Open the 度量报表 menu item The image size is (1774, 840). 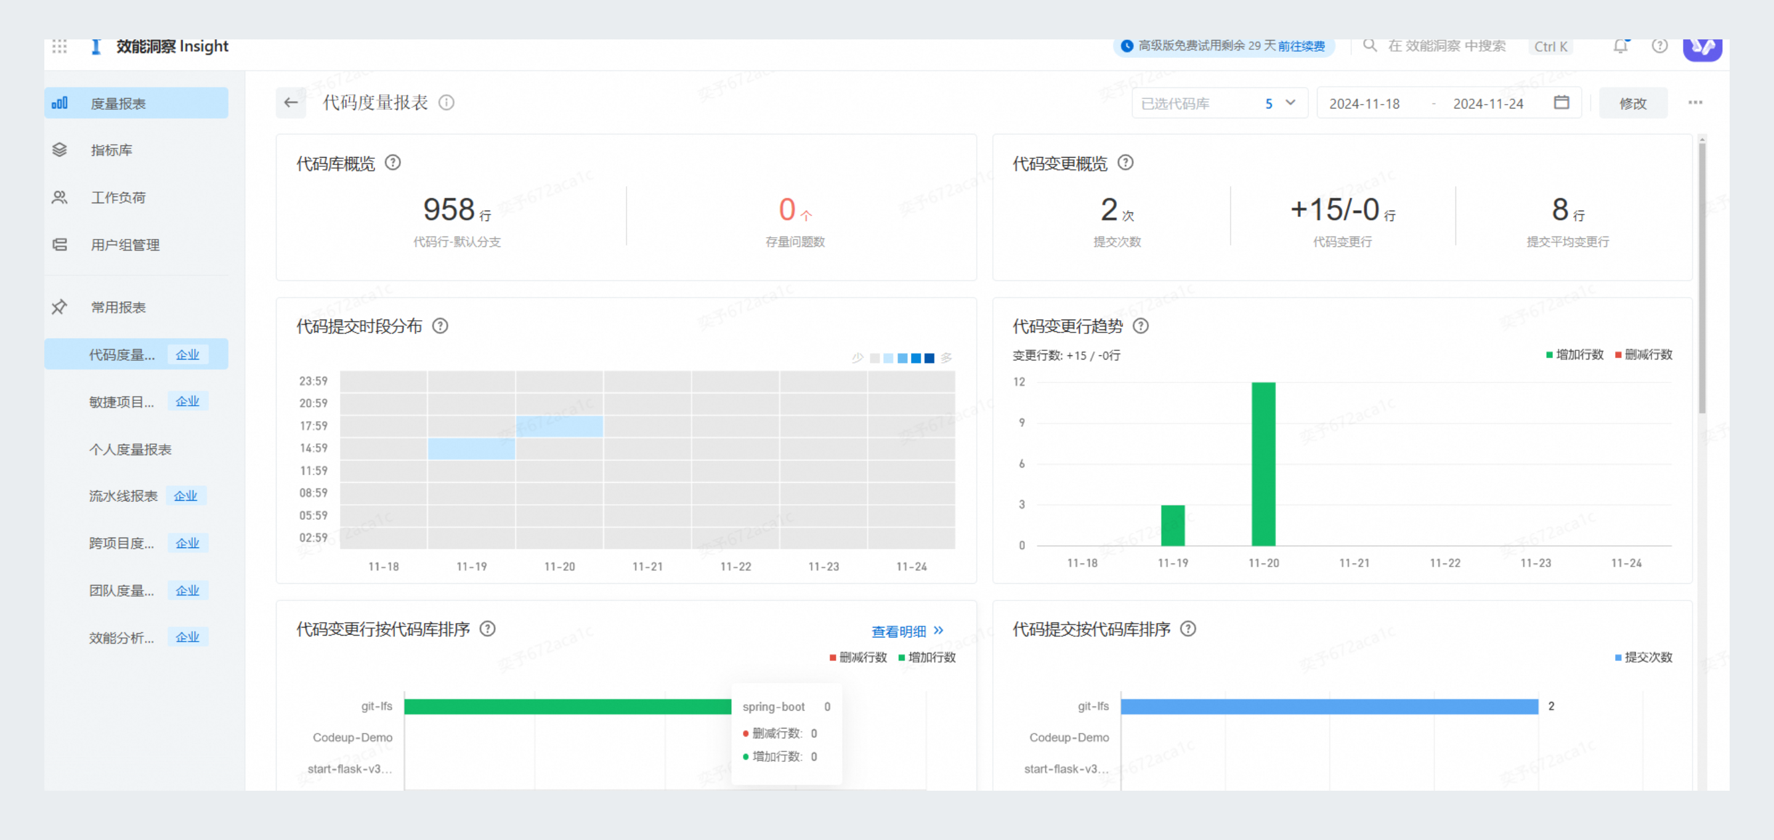pyautogui.click(x=136, y=103)
